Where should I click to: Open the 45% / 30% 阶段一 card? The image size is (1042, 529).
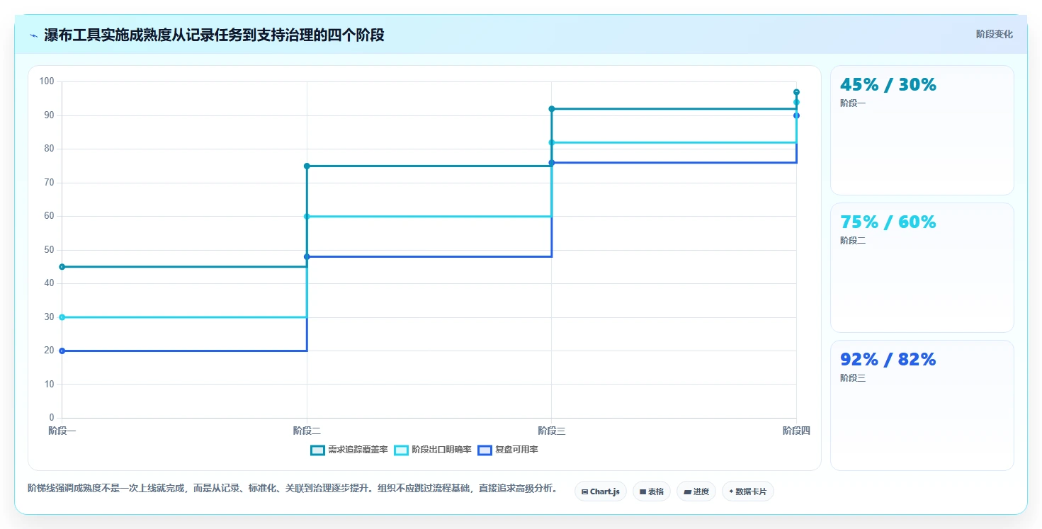922,130
